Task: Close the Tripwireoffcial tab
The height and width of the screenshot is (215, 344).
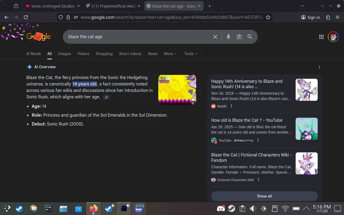Action: tap(139, 6)
